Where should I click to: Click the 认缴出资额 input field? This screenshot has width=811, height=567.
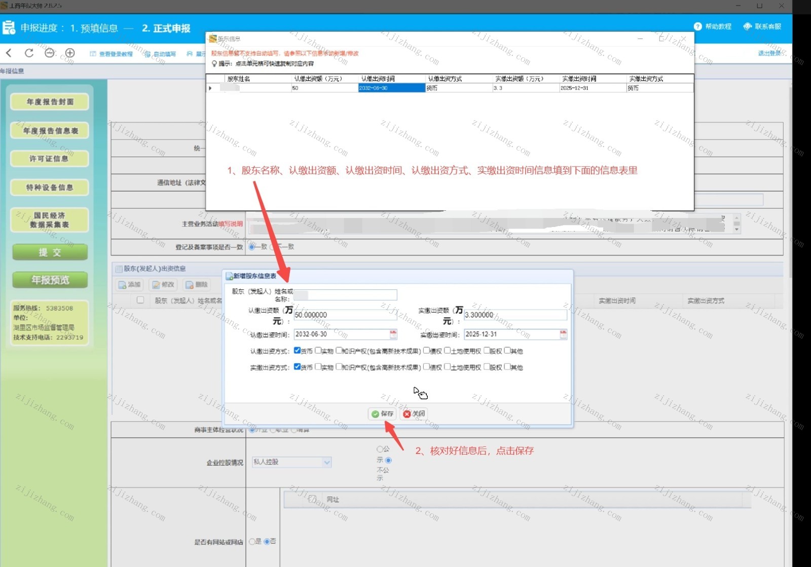click(345, 315)
